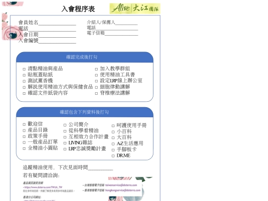Click the 確認包含下列資料後打勾 header
The width and height of the screenshot is (268, 201).
tap(84, 112)
